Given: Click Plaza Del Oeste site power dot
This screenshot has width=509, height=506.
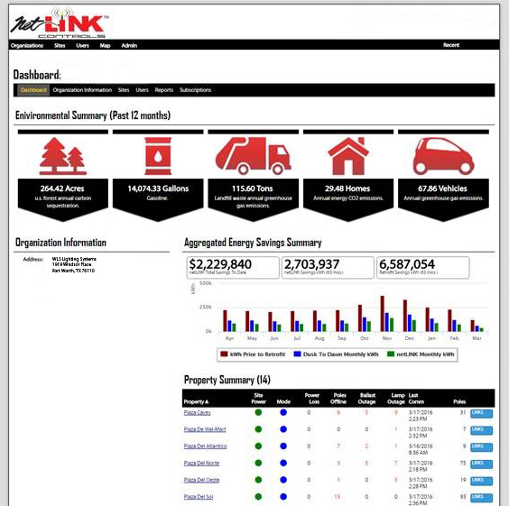Looking at the screenshot, I should (x=258, y=480).
